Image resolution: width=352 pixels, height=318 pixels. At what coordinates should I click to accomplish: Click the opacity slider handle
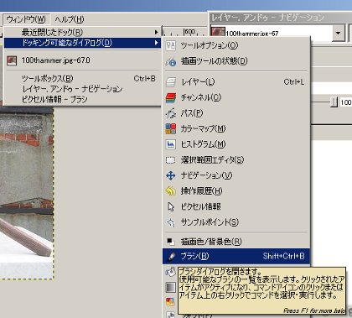(x=334, y=102)
